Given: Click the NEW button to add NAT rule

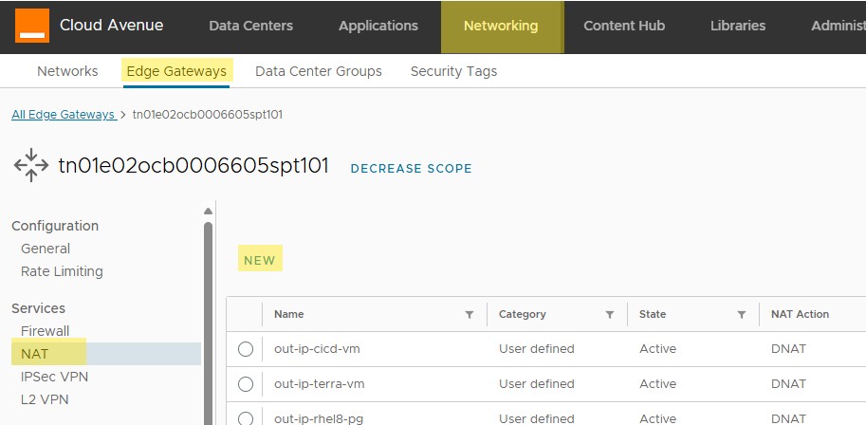Looking at the screenshot, I should (259, 260).
